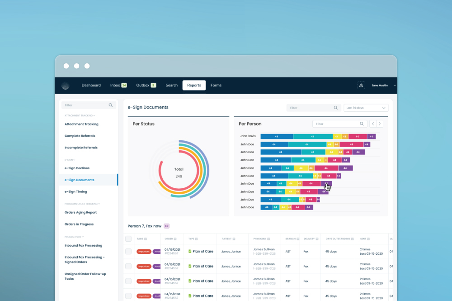Open Orders Aging Report in sidebar
Screen dimensions: 452x301
point(80,212)
